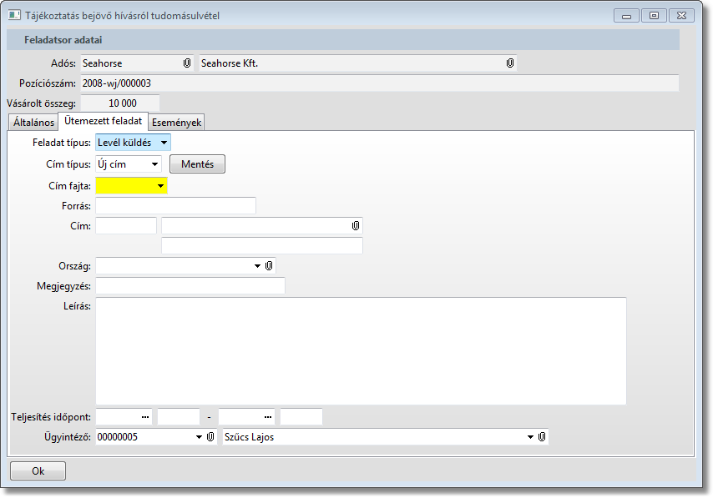Click the paperclip icon next to Ügyintéző 00000005
Image resolution: width=713 pixels, height=498 pixels.
tap(210, 436)
